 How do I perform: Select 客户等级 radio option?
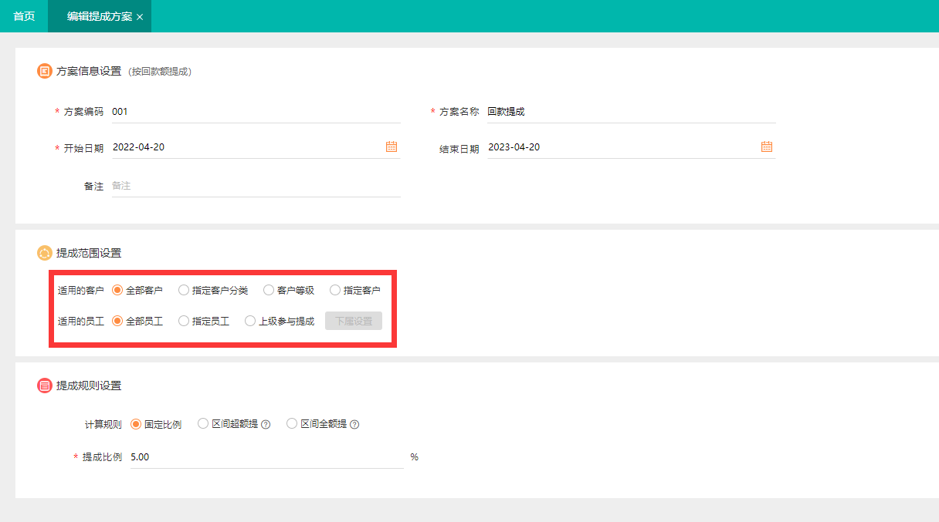269,291
